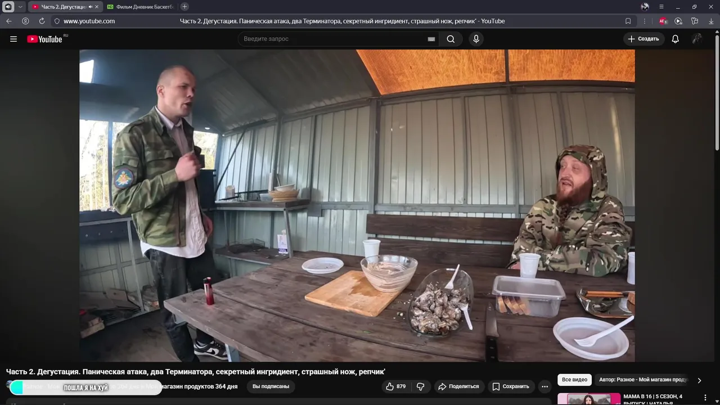Bookmark this page
This screenshot has height=405, width=720.
pos(628,21)
